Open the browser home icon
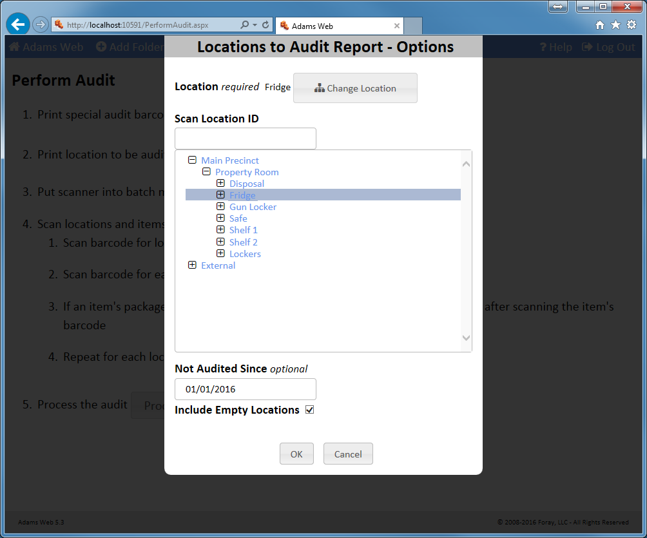Viewport: 647px width, 538px height. tap(600, 25)
